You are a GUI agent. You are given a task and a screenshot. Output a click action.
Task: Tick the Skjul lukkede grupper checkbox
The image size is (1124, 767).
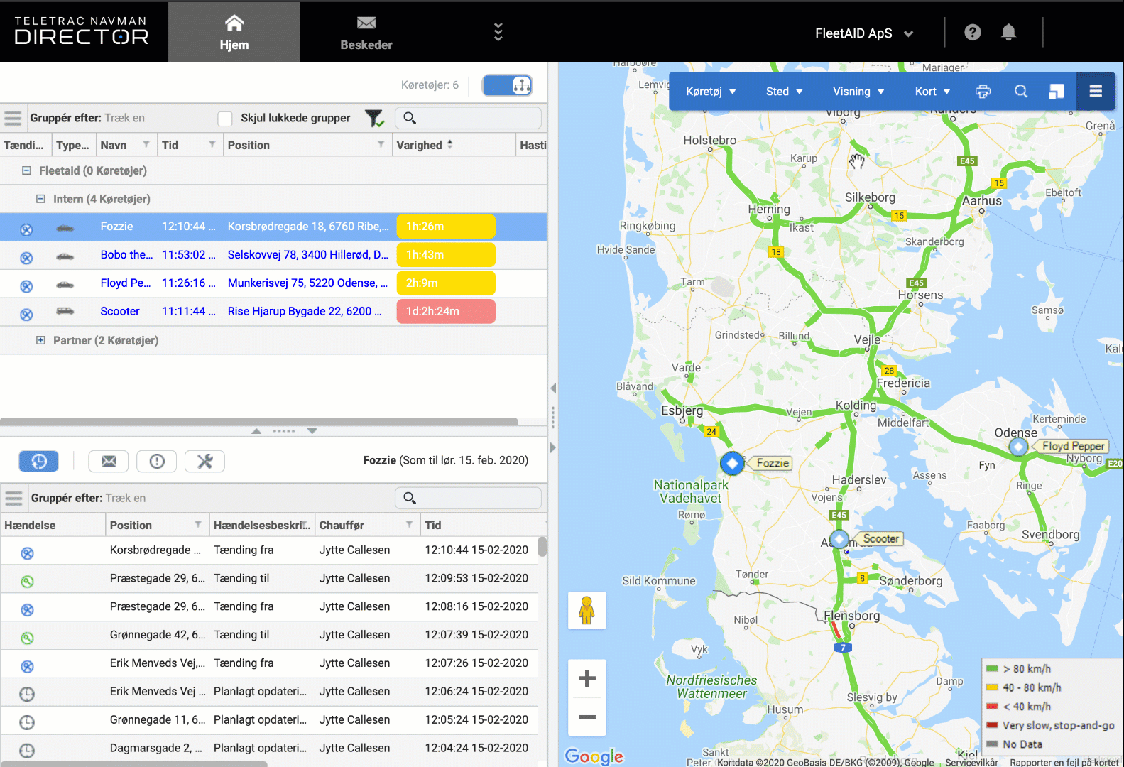point(225,119)
